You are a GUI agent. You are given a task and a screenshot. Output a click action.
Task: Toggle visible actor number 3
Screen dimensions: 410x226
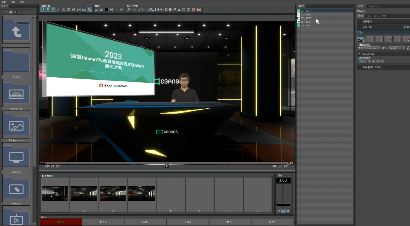pyautogui.click(x=369, y=61)
